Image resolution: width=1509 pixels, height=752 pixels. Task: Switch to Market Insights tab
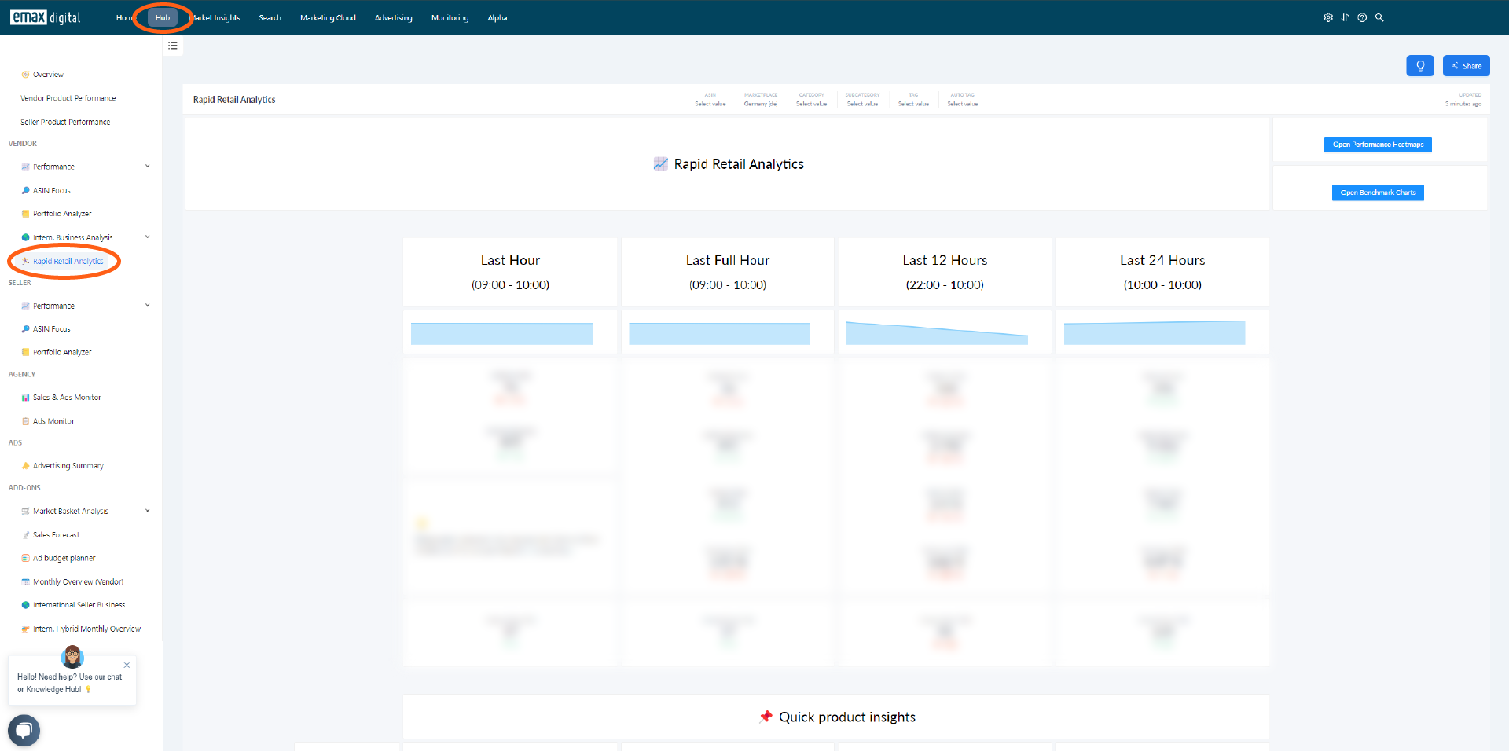[216, 17]
